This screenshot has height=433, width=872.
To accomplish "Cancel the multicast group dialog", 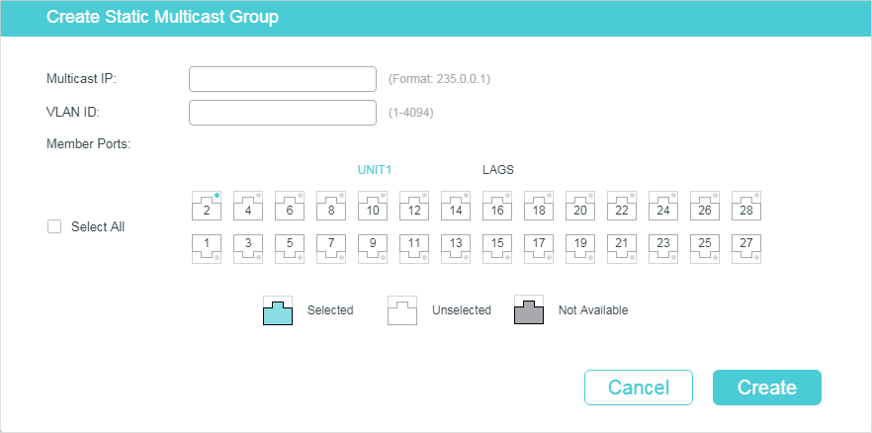I will point(638,388).
